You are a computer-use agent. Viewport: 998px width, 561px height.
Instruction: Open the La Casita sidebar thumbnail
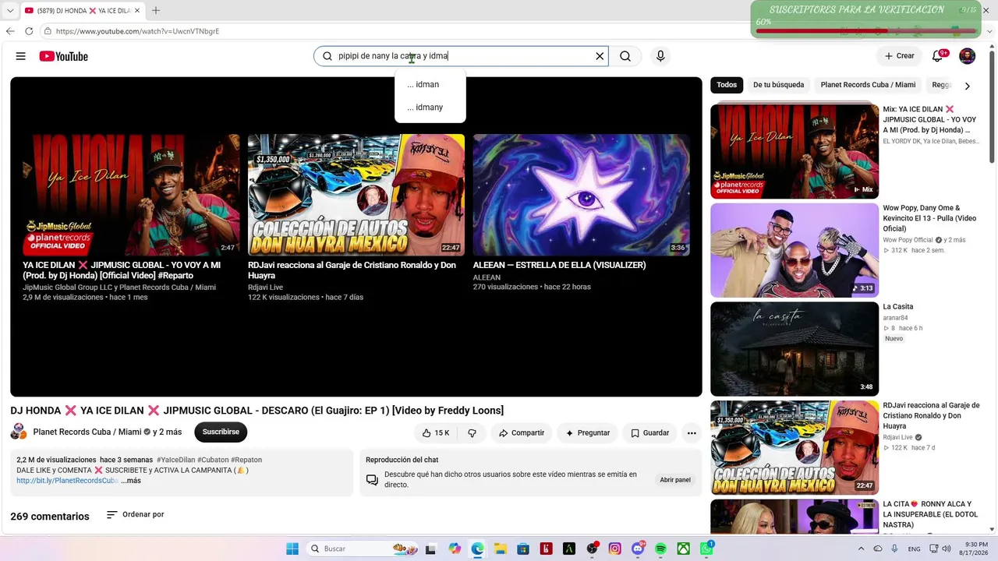795,349
